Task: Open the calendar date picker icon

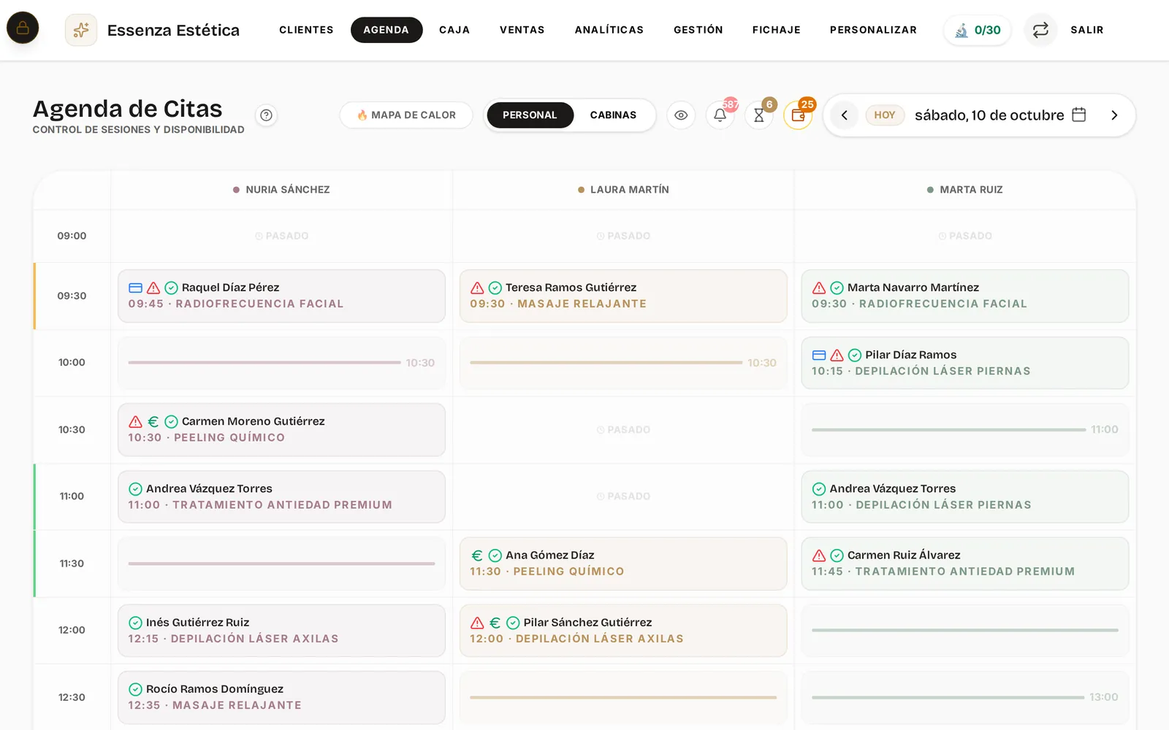Action: [x=1079, y=115]
